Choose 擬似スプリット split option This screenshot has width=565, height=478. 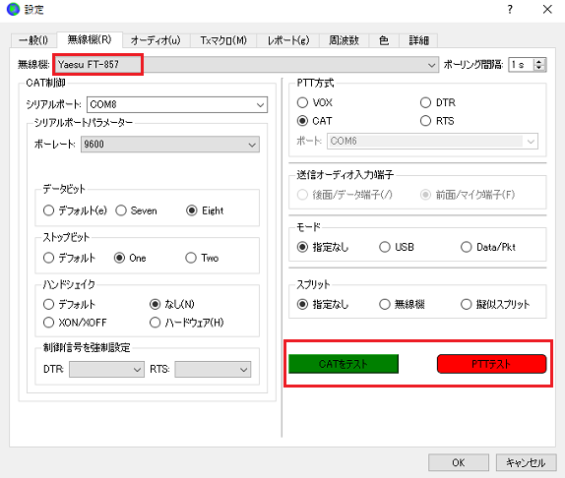pyautogui.click(x=495, y=305)
